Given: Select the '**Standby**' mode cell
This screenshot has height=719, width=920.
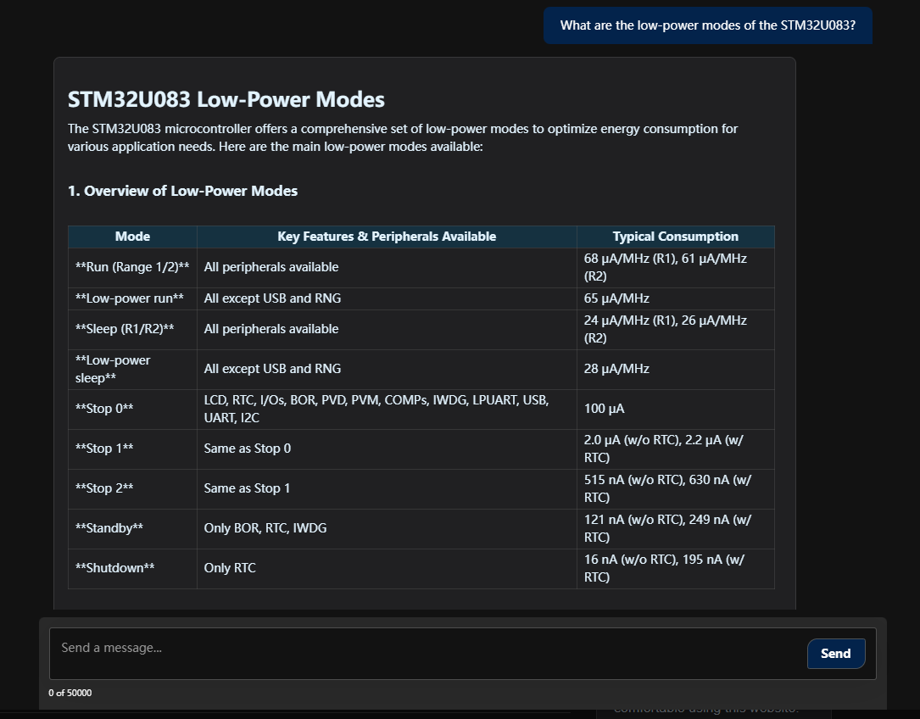Looking at the screenshot, I should pos(132,529).
